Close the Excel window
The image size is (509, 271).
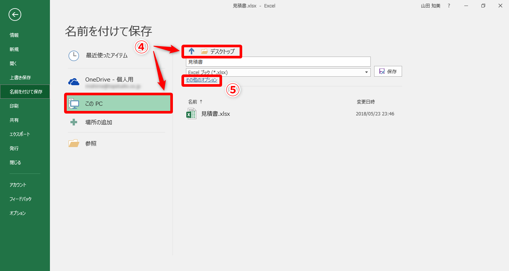click(x=500, y=6)
